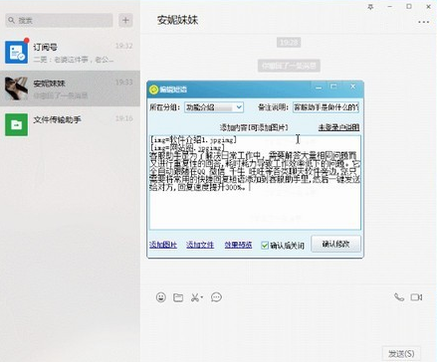Screen dimensions: 437x362
Task: Open the 安妮妹妹 conversation row
Action: 70,89
